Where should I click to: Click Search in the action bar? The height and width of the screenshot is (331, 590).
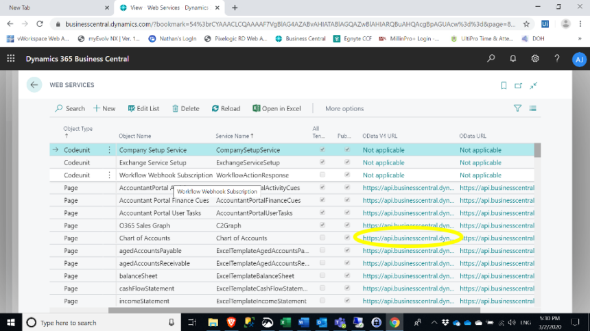(x=70, y=108)
